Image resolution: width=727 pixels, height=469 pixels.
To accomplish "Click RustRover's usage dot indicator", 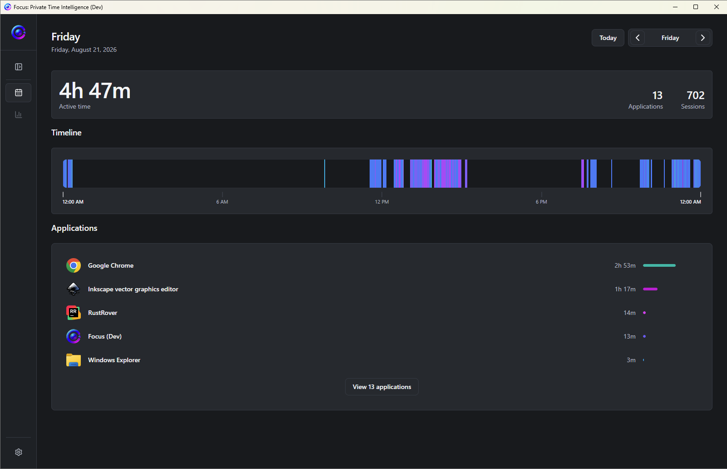I will tap(644, 313).
